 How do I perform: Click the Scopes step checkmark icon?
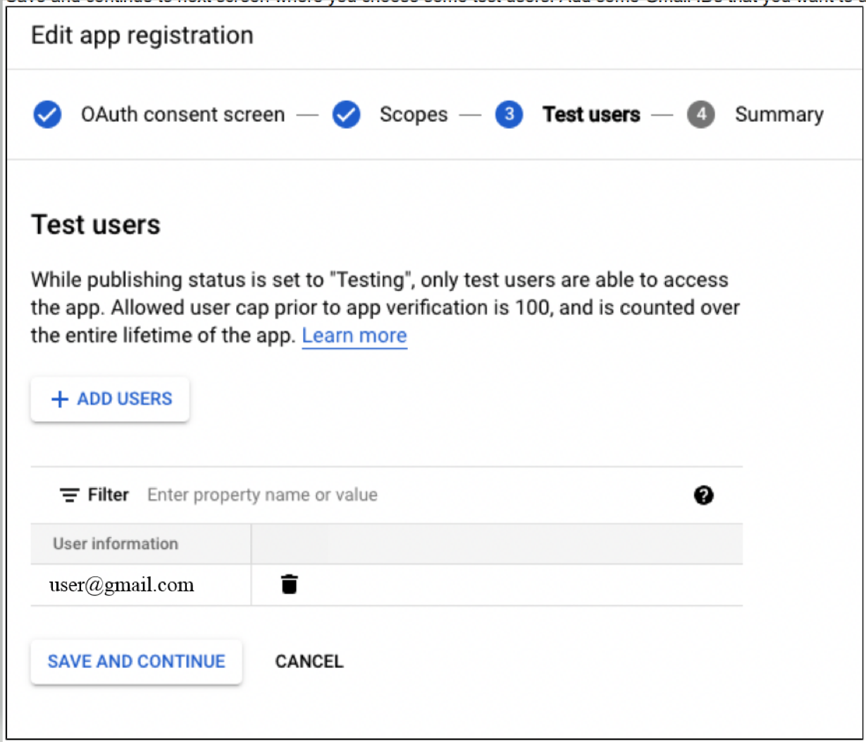(346, 114)
